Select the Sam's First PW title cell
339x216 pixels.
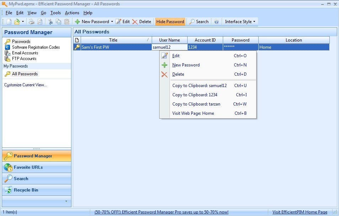[117, 47]
